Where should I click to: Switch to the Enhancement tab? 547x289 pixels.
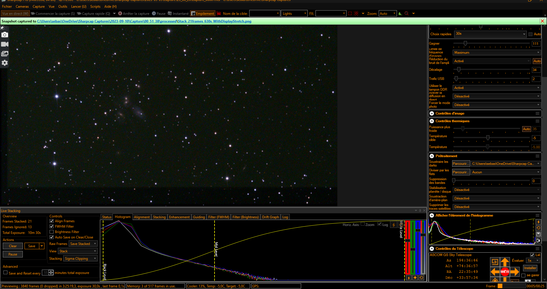(x=179, y=217)
